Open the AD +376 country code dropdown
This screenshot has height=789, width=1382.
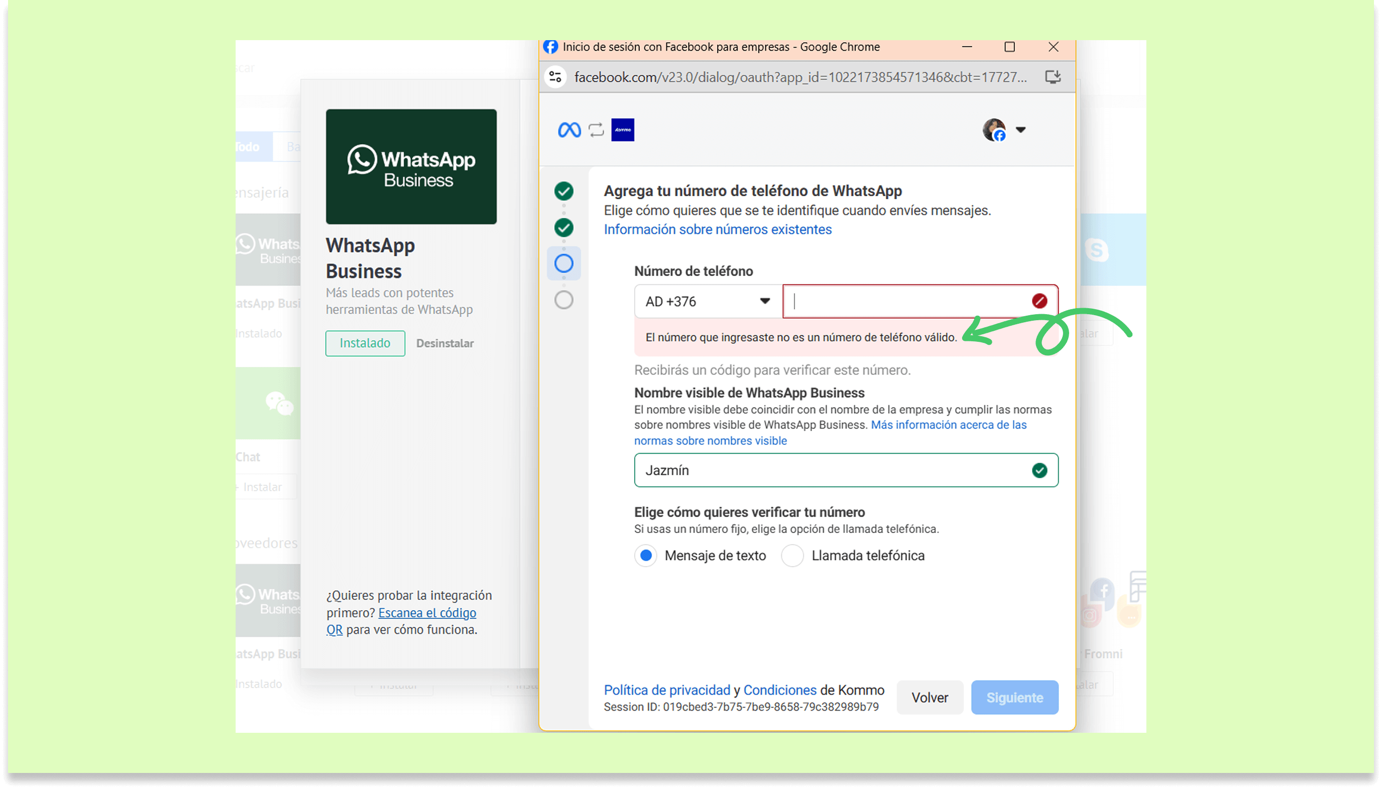tap(708, 301)
